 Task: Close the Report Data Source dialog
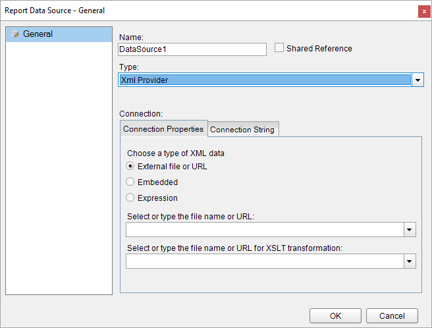click(x=424, y=12)
